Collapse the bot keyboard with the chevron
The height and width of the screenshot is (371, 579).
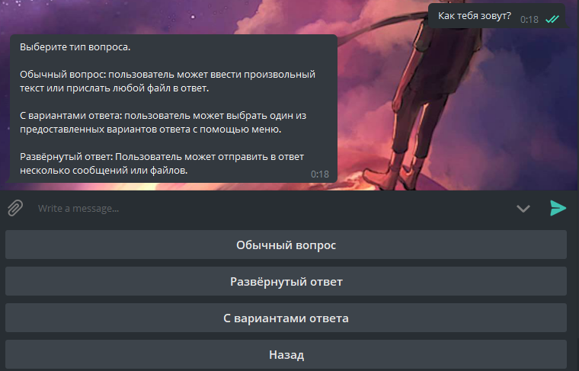(523, 209)
